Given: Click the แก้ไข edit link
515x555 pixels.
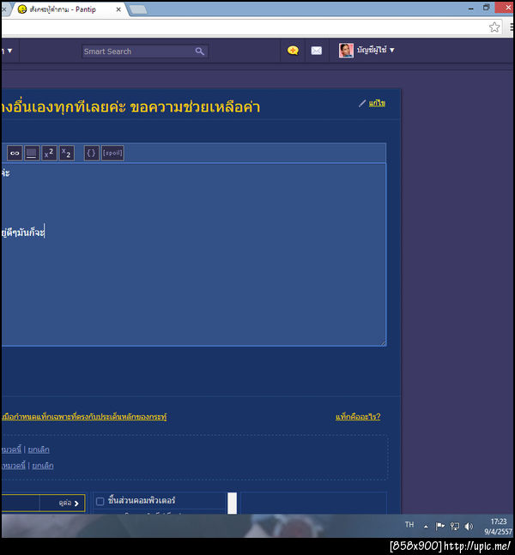Looking at the screenshot, I should pos(377,103).
